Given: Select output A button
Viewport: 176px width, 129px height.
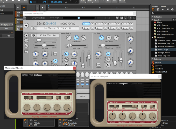Looking at the screenshot, I should coord(55,61).
